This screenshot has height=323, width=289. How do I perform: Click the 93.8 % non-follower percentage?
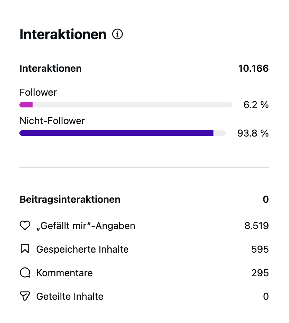[253, 133]
